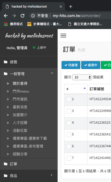Click the order number in row 3

pos(100,111)
